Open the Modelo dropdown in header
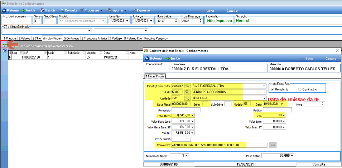Screen dimensions: 342x168 coord(103,21)
